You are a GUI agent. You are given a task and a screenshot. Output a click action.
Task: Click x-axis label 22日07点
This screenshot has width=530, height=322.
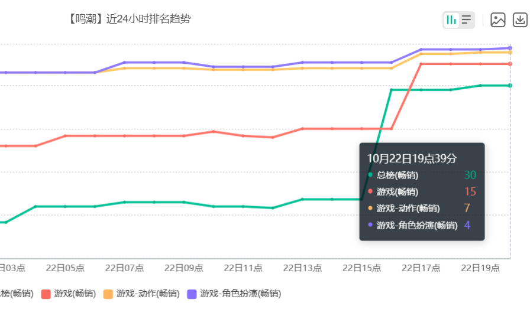pyautogui.click(x=124, y=268)
